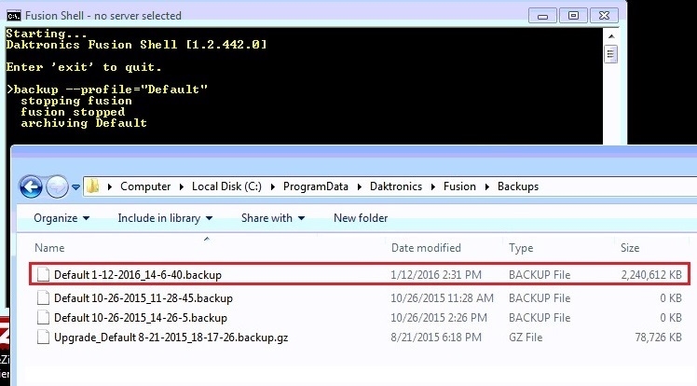This screenshot has width=697, height=386.
Task: Sort by the Date modified column
Action: click(x=428, y=248)
